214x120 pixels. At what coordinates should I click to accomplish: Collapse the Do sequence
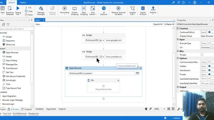pos(118,81)
